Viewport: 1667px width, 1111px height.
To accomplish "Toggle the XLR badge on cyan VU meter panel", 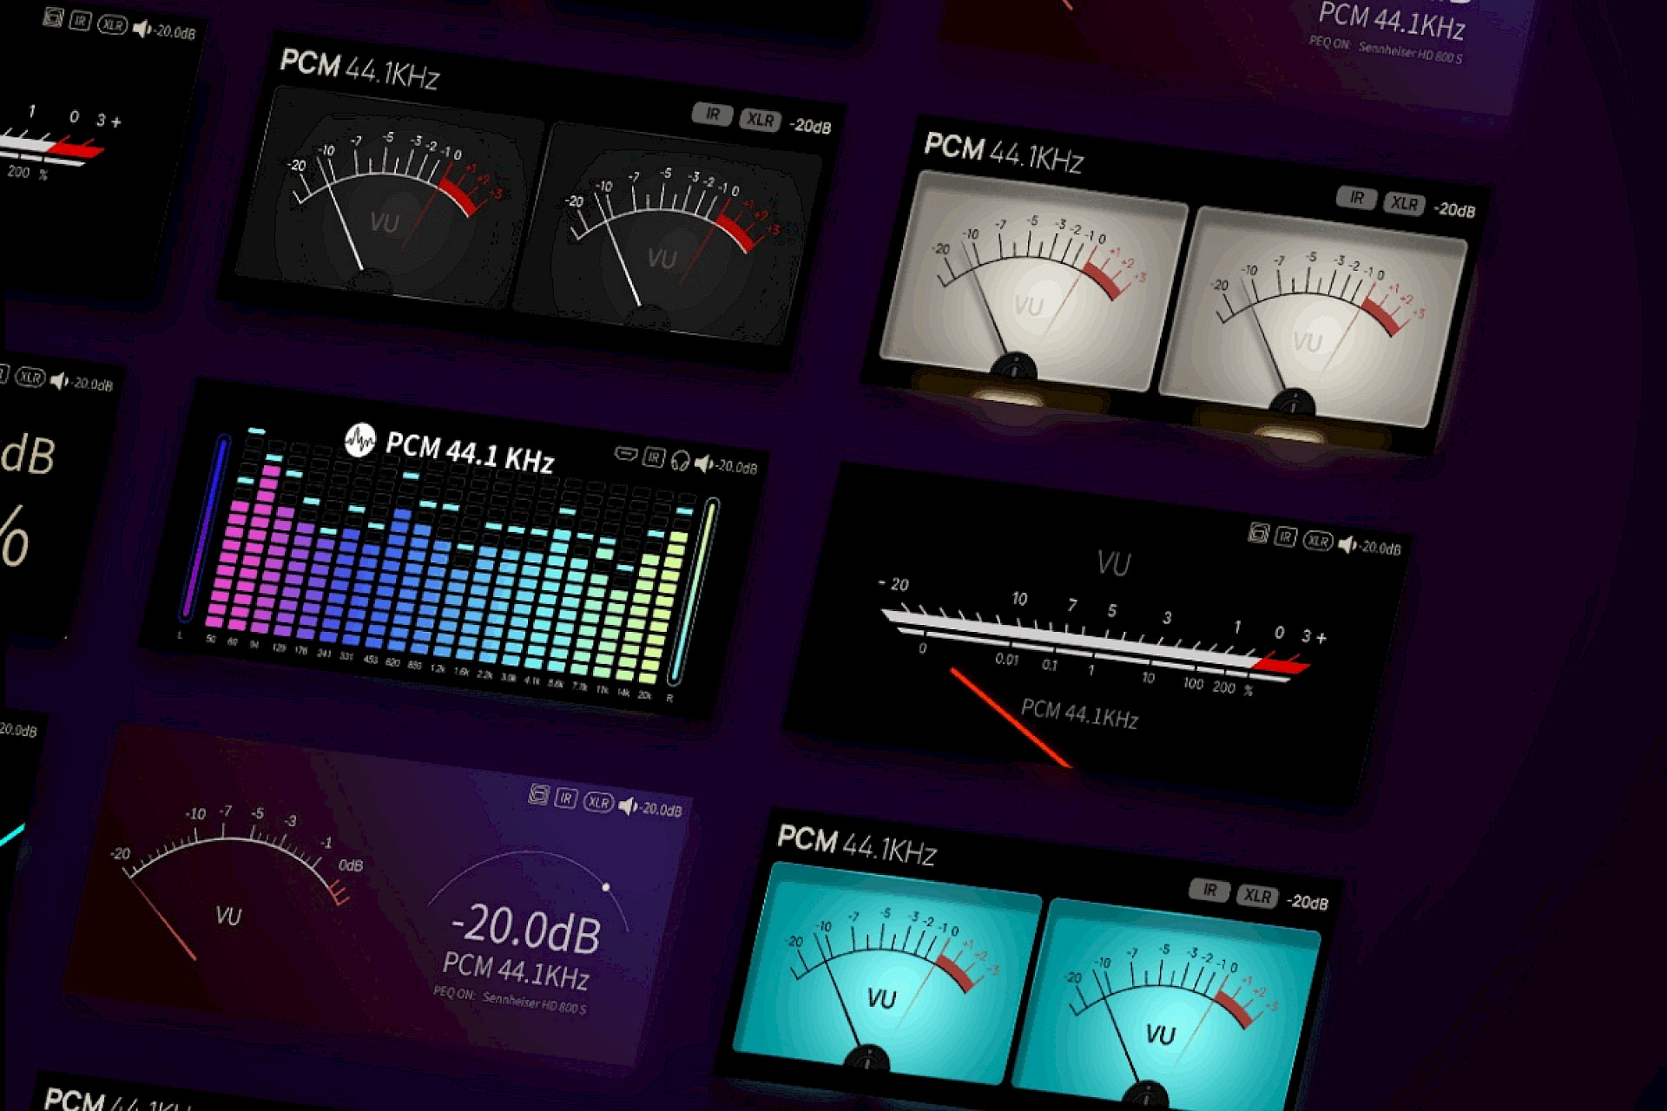I will pyautogui.click(x=1257, y=896).
